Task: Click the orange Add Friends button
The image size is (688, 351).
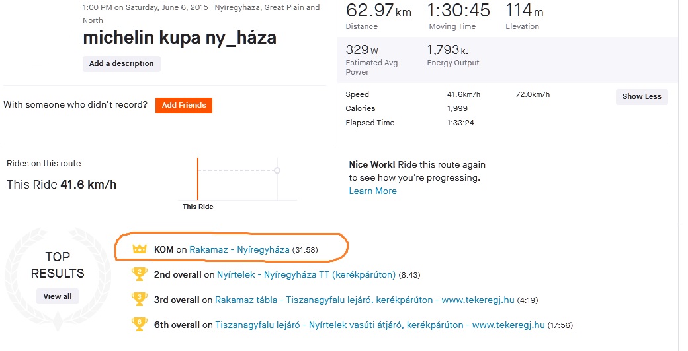Action: [x=184, y=105]
